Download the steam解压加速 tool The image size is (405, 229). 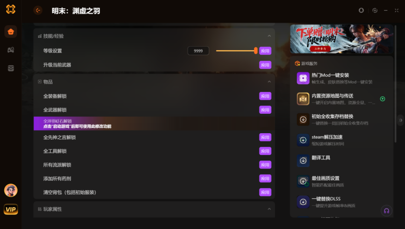click(x=303, y=140)
